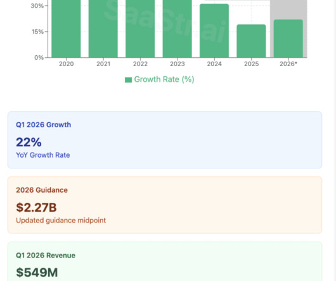Click the Growth Rate (%) legend swatch
The image size is (336, 281).
(x=128, y=79)
